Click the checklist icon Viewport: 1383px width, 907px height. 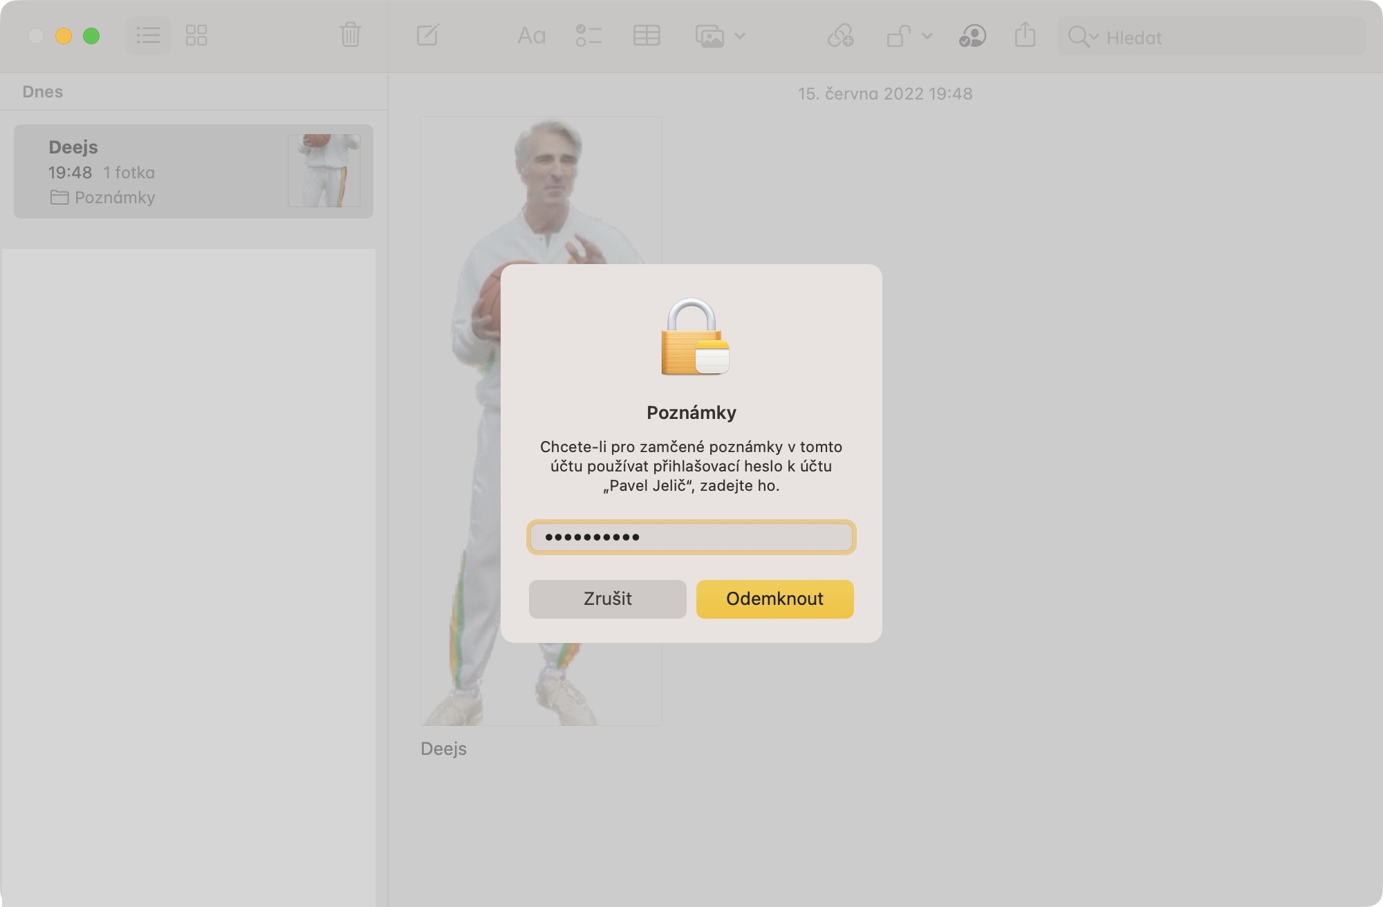click(x=588, y=35)
